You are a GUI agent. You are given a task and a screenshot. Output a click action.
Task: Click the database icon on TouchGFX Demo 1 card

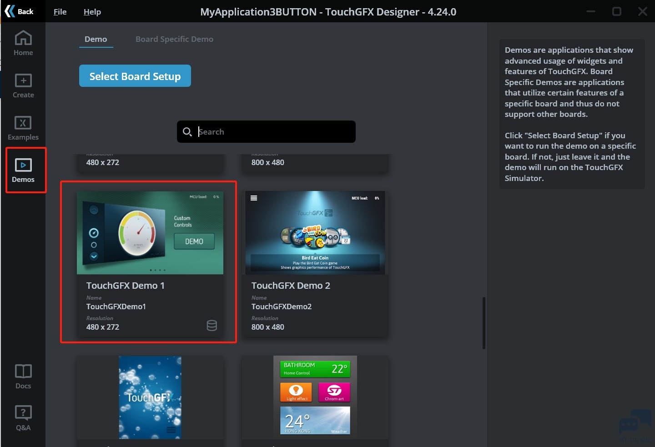point(212,325)
